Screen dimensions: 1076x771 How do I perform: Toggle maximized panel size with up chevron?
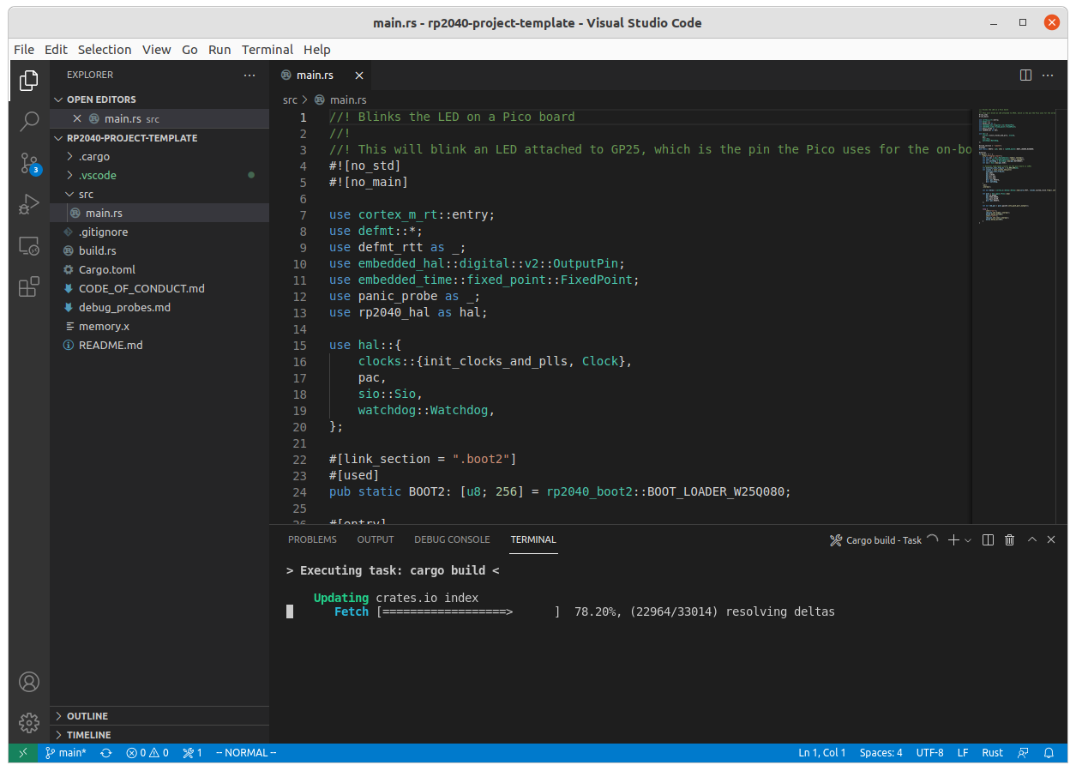1032,540
